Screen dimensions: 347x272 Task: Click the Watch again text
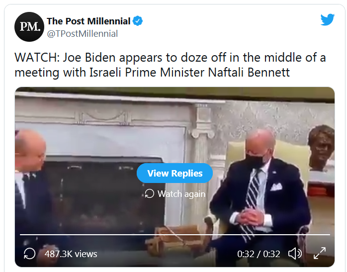pos(181,194)
